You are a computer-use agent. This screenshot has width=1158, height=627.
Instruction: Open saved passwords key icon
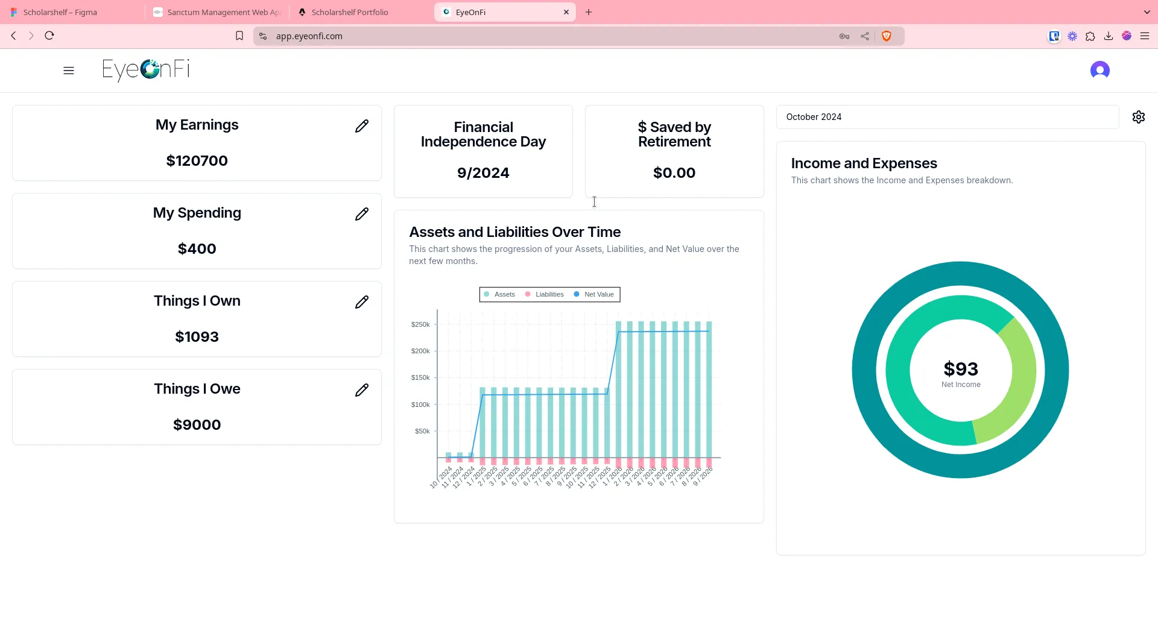point(844,36)
